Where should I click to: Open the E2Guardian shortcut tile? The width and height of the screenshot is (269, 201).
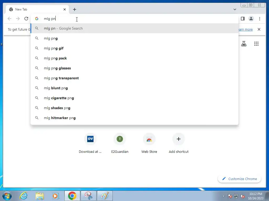120,143
